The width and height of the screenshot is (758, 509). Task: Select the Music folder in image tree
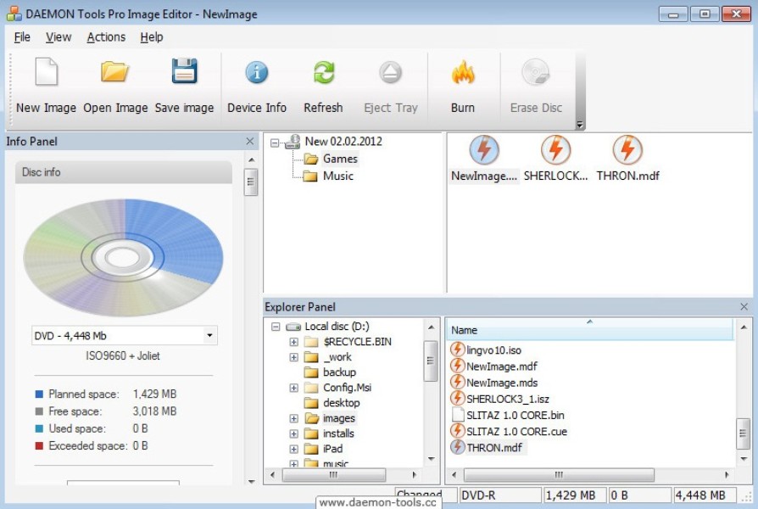pyautogui.click(x=337, y=176)
